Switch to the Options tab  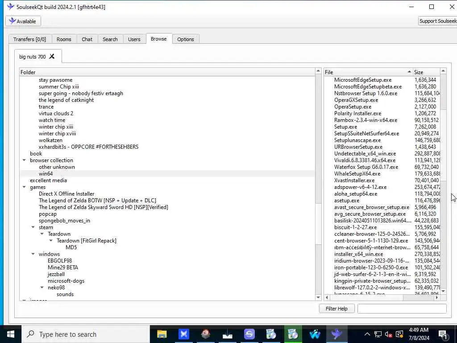(x=186, y=39)
